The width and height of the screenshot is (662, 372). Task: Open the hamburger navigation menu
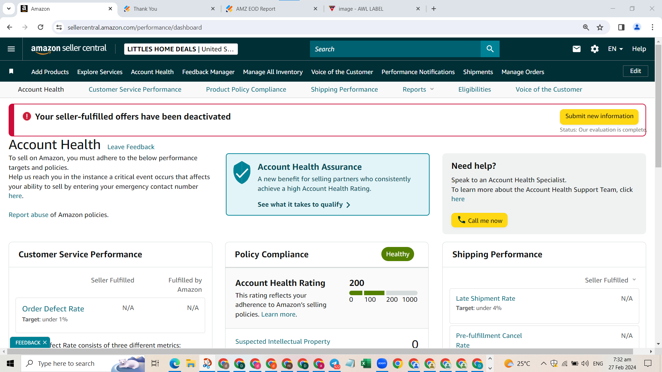(x=11, y=49)
